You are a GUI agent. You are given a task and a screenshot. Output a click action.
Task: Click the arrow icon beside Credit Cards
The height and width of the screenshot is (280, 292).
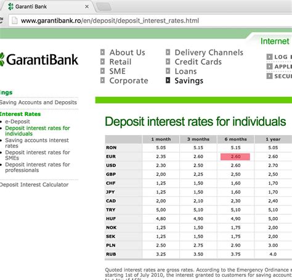(x=168, y=62)
